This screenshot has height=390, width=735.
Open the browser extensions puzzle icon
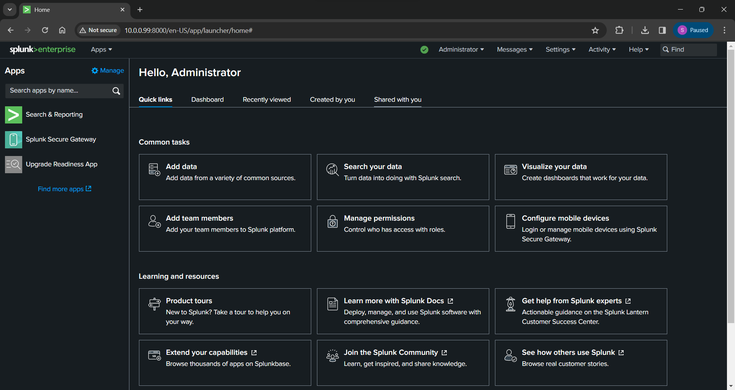click(619, 30)
